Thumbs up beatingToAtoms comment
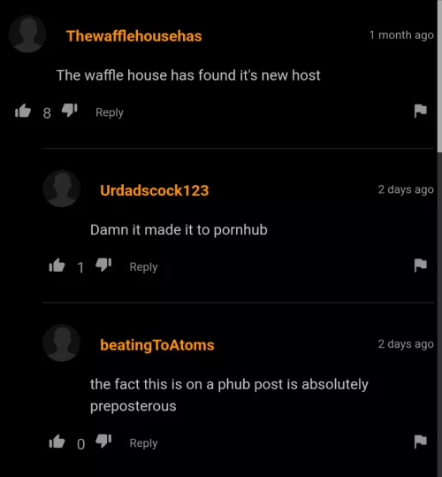This screenshot has width=442, height=477. 57,442
